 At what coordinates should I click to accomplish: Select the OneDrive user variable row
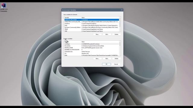(92, 23)
